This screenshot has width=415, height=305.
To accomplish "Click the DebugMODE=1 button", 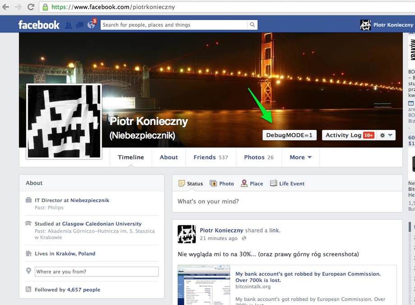I will pyautogui.click(x=289, y=135).
